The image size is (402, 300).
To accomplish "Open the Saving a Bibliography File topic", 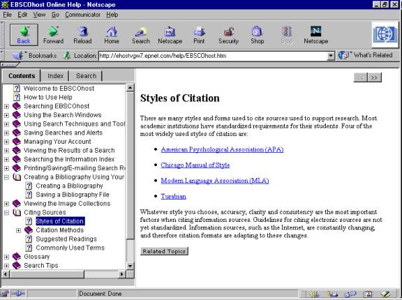I will pos(73,195).
